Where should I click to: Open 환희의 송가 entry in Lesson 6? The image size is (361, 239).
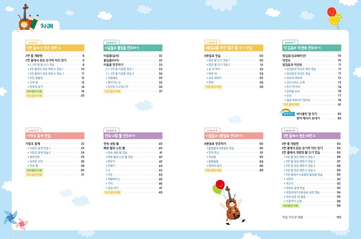215,166
